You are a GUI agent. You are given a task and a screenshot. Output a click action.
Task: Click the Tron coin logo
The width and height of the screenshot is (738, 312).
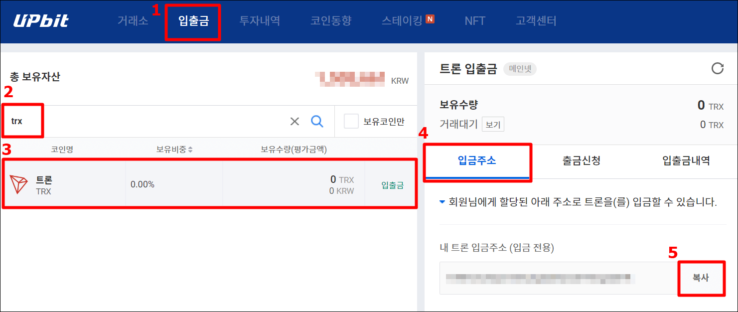pos(18,183)
